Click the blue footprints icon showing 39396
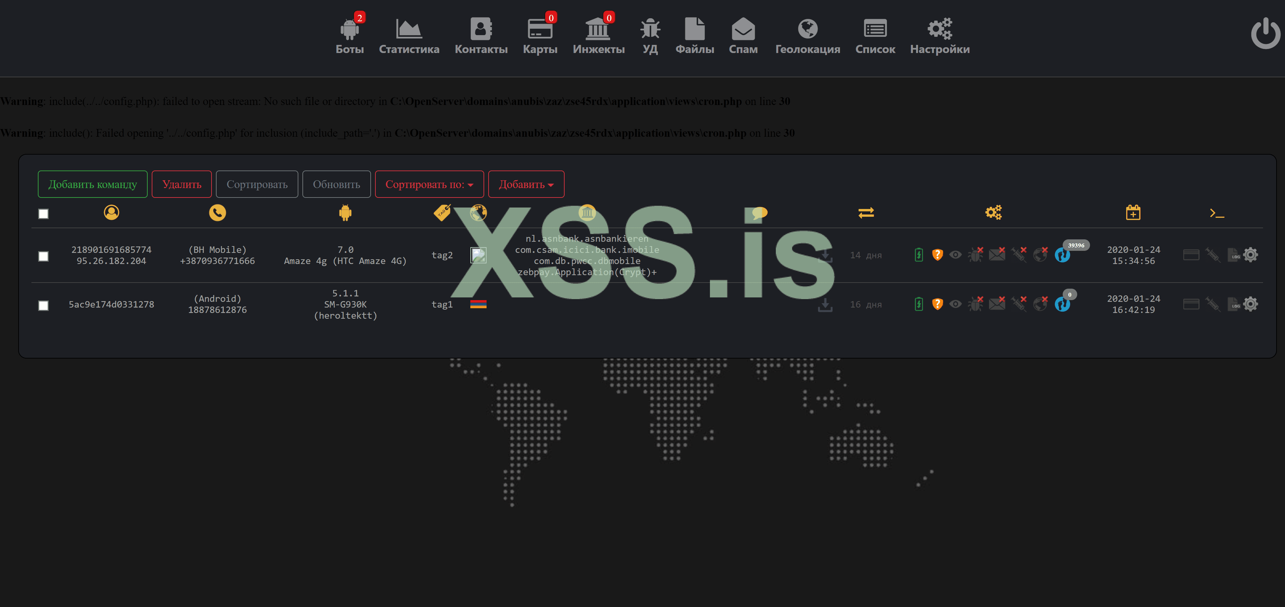1285x607 pixels. click(1062, 255)
